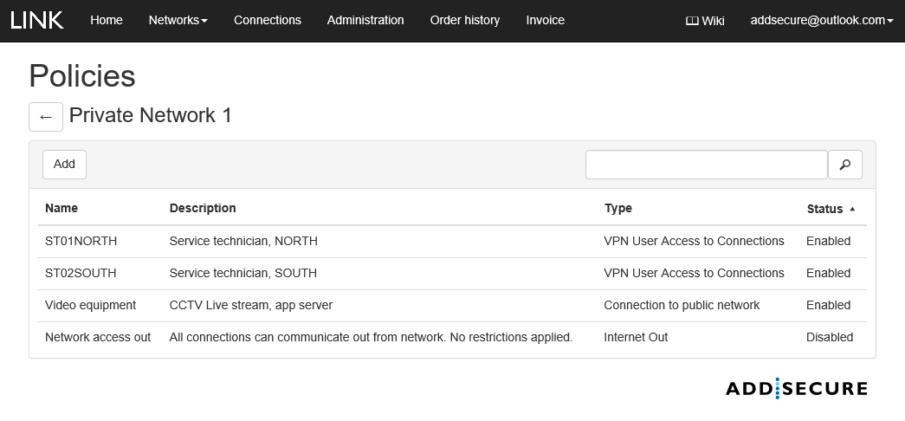Screen dimensions: 905x421
Task: Sort table by Name column header
Action: [61, 209]
